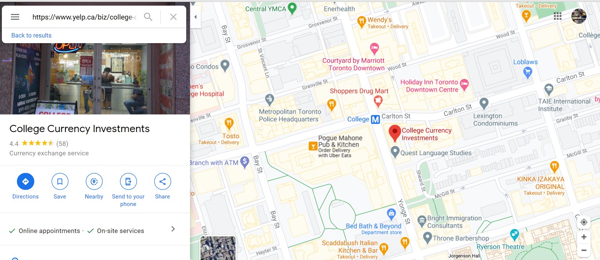Find places Nearby
This screenshot has width=600, height=260.
[94, 186]
